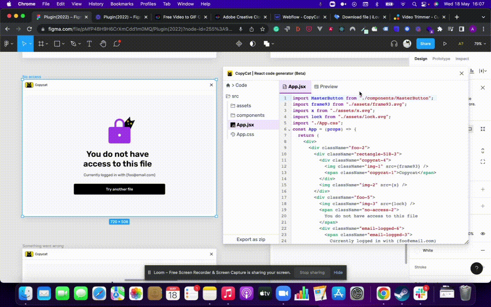The height and width of the screenshot is (307, 491).
Task: Select the Rectangle shape tool
Action: pos(57,44)
